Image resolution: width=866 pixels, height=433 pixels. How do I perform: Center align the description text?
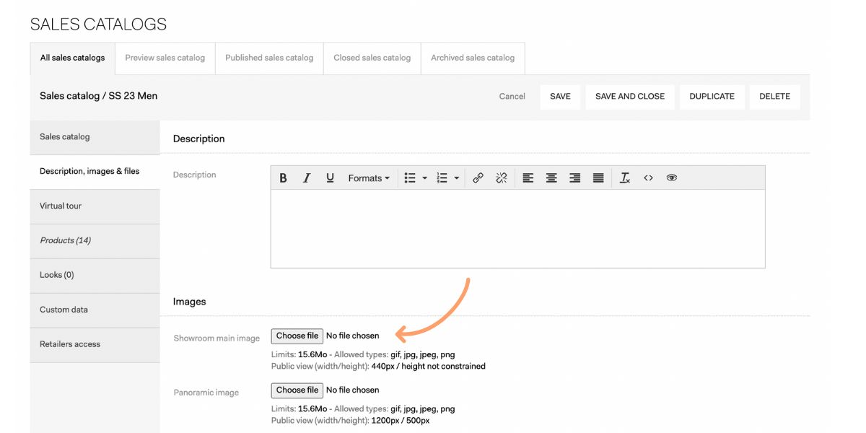(x=551, y=178)
